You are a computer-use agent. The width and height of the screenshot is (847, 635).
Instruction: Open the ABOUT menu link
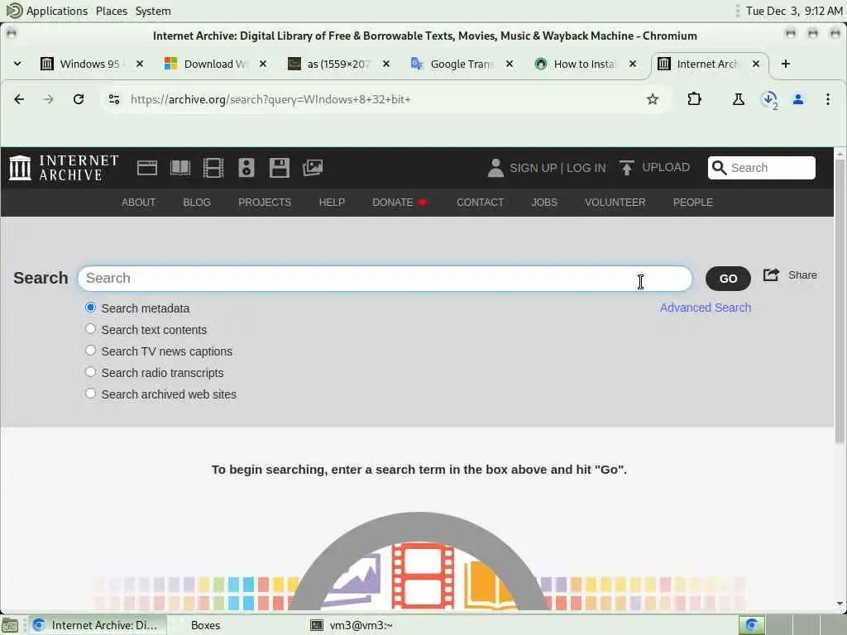tap(138, 203)
